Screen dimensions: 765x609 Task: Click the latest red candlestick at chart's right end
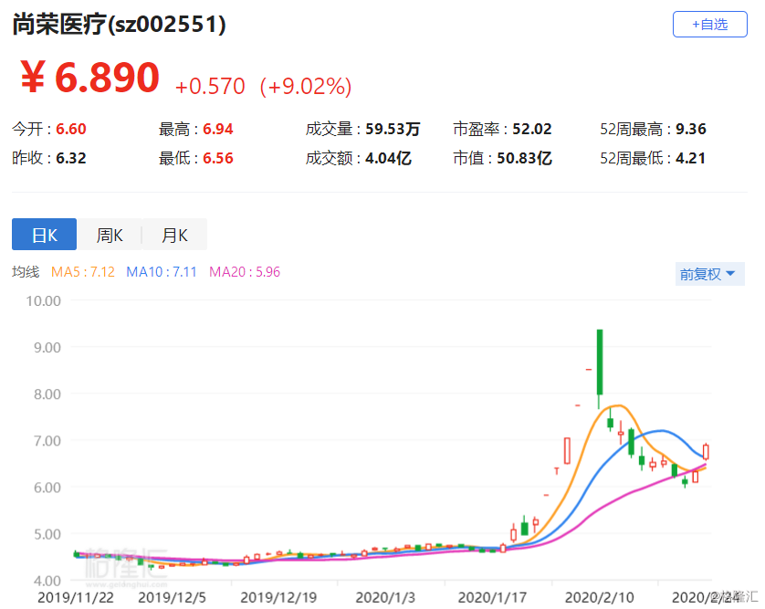point(706,451)
